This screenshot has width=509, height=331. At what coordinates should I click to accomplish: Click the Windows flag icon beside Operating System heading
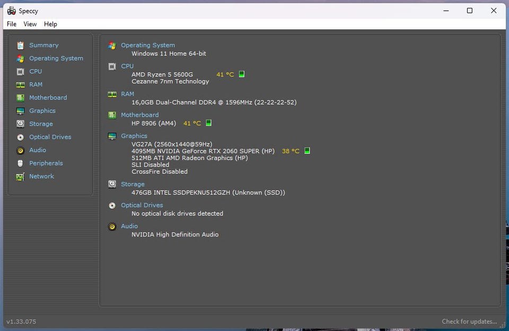click(112, 46)
